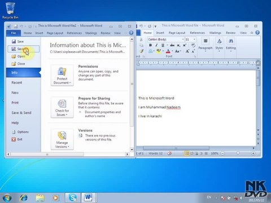The width and height of the screenshot is (271, 203).
Task: Open the font size 11 dropdown
Action: [x=194, y=39]
